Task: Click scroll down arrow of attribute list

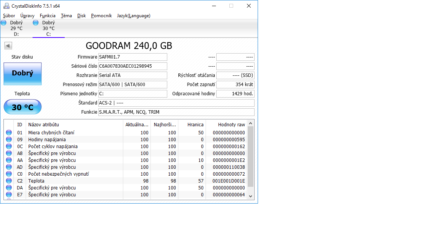Action: [251, 196]
